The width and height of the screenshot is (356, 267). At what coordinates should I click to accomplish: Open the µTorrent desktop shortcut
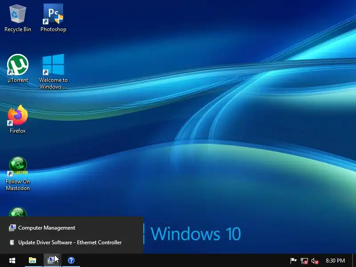click(18, 69)
